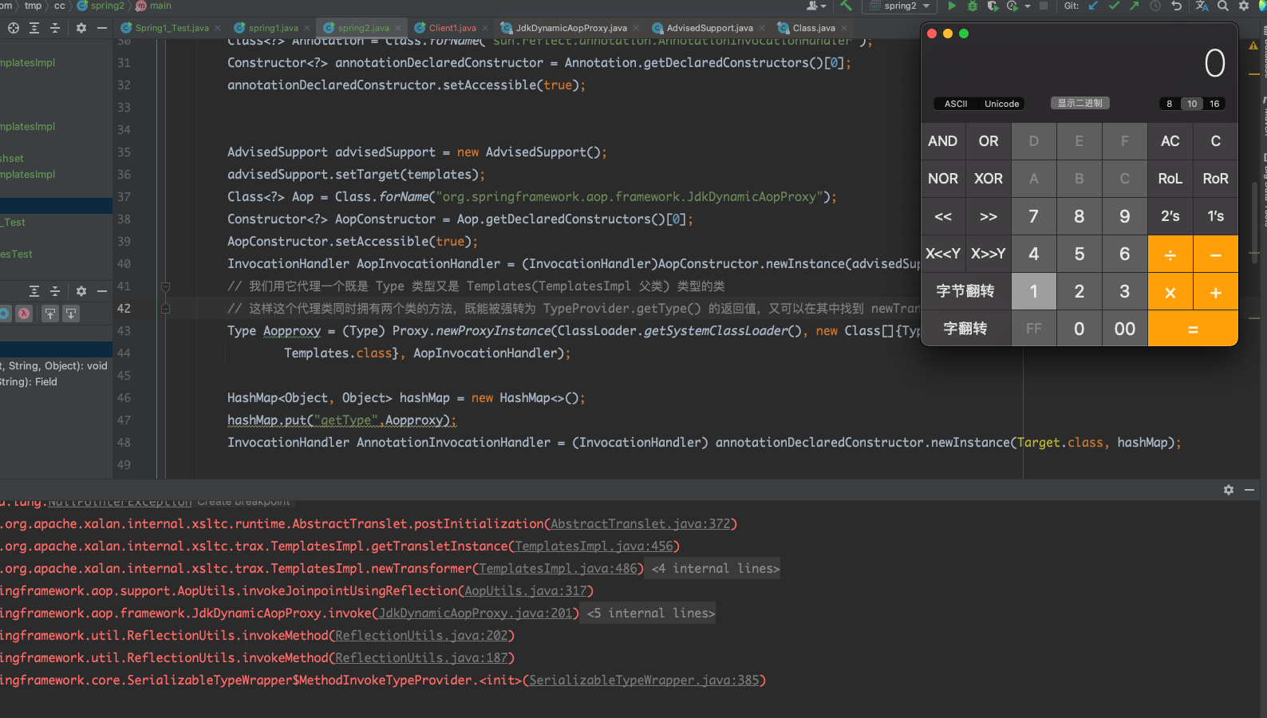1267x718 pixels.
Task: Click the AC clear button in calculator
Action: coord(1170,141)
